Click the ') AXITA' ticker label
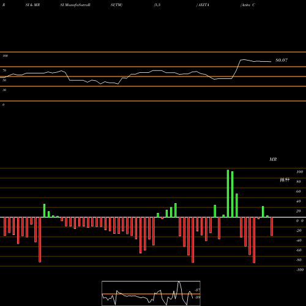 click(203, 5)
